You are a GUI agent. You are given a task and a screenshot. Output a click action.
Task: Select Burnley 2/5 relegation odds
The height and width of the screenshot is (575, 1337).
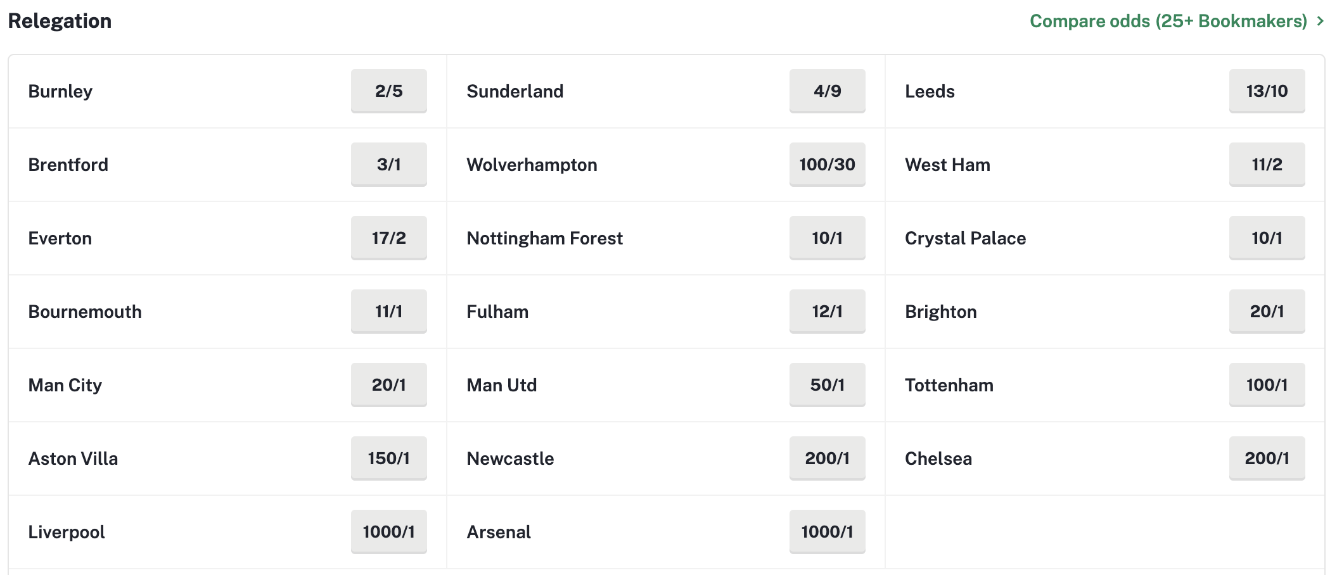coord(388,91)
